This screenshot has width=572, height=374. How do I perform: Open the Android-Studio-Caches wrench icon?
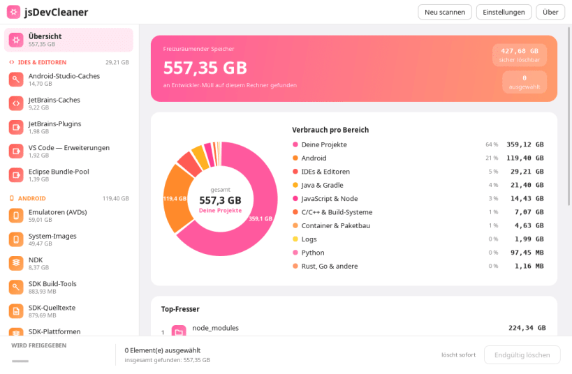click(x=16, y=80)
